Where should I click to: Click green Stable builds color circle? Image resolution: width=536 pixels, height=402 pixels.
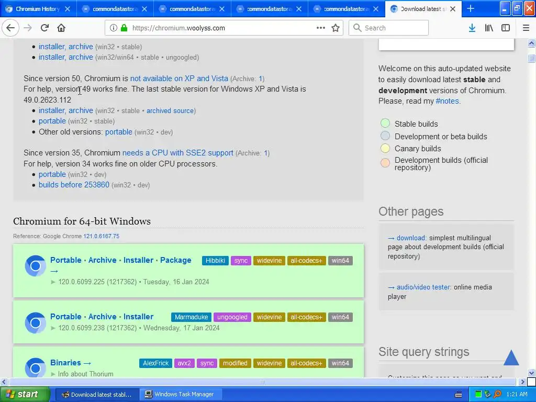coord(385,123)
